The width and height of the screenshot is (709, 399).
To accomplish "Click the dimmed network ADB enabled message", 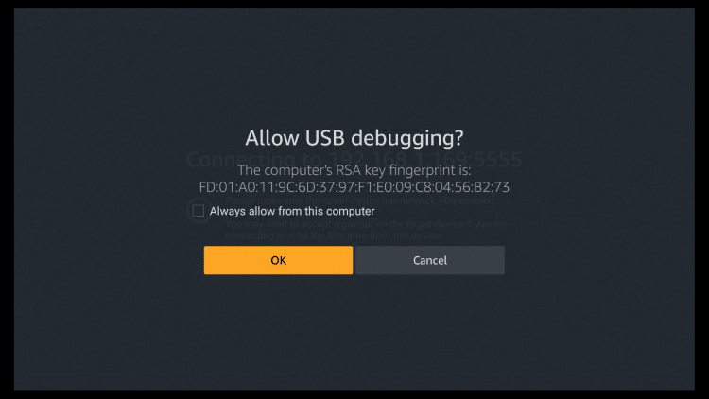I will click(x=360, y=200).
